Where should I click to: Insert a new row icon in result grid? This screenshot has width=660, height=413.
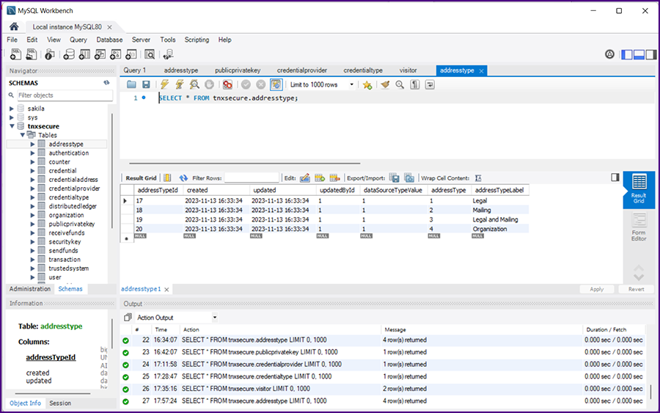pyautogui.click(x=320, y=178)
